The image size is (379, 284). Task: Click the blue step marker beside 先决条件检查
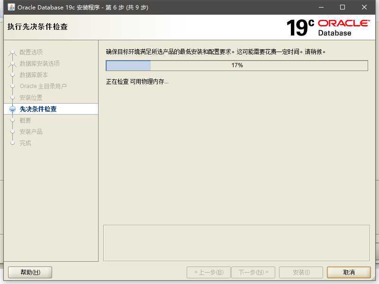pos(12,109)
